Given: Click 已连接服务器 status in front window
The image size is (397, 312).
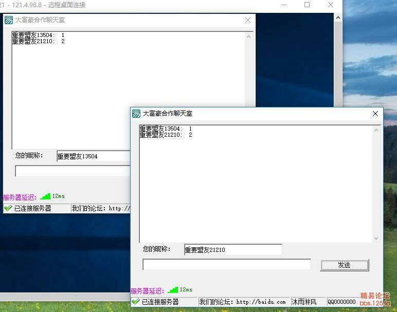Looking at the screenshot, I should (x=160, y=302).
